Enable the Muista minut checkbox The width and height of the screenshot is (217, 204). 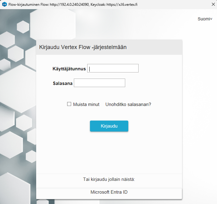pos(69,104)
